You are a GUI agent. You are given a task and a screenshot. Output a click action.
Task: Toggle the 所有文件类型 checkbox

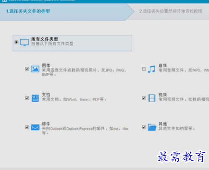(16, 42)
